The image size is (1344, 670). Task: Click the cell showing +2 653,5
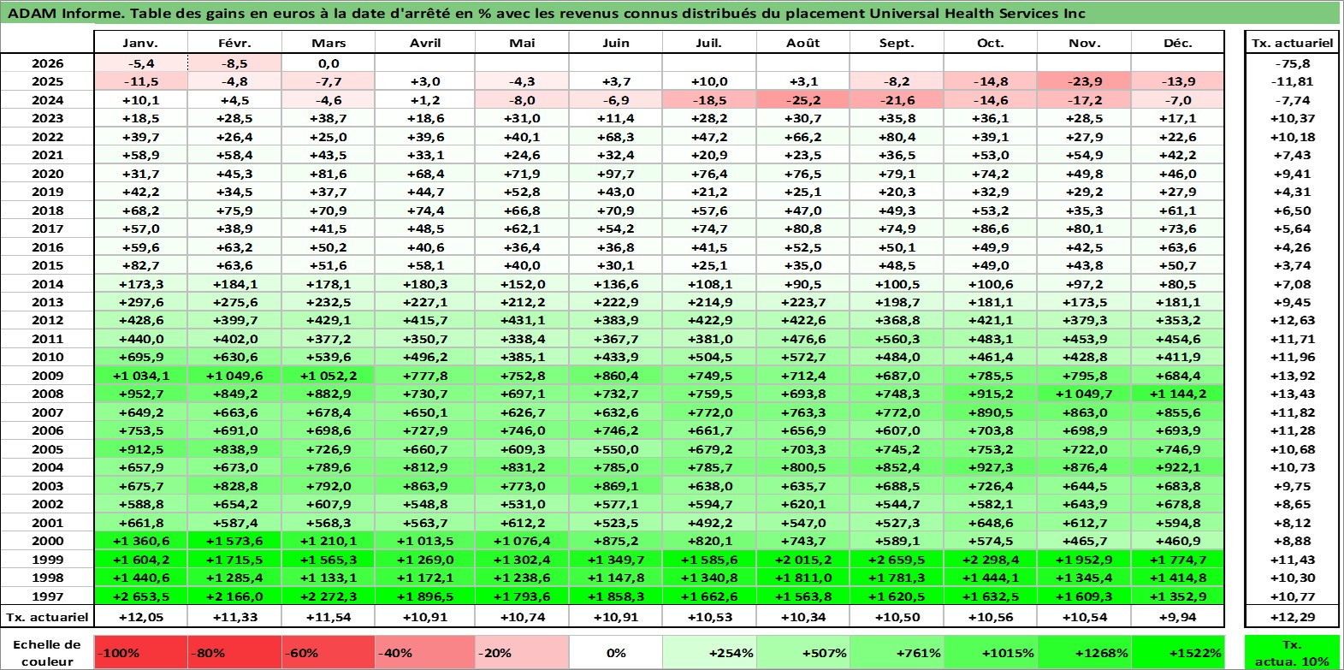click(140, 596)
